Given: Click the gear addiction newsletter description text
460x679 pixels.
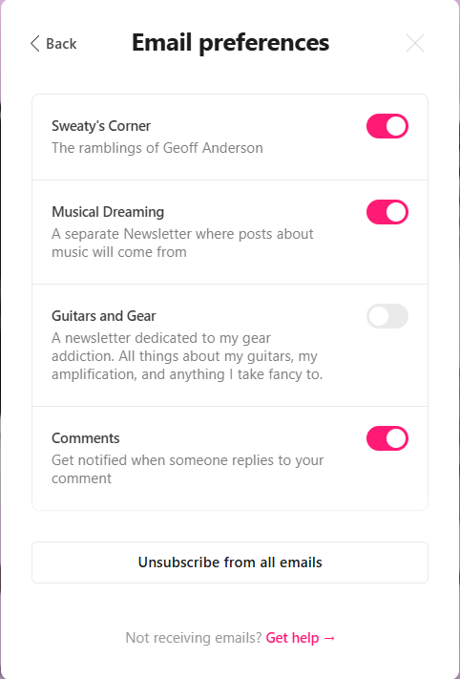Looking at the screenshot, I should (187, 356).
